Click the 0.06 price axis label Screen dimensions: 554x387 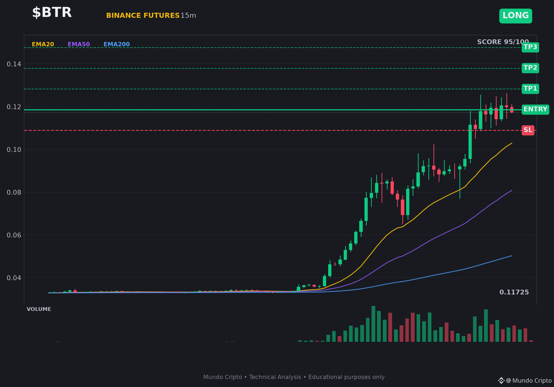coord(14,235)
